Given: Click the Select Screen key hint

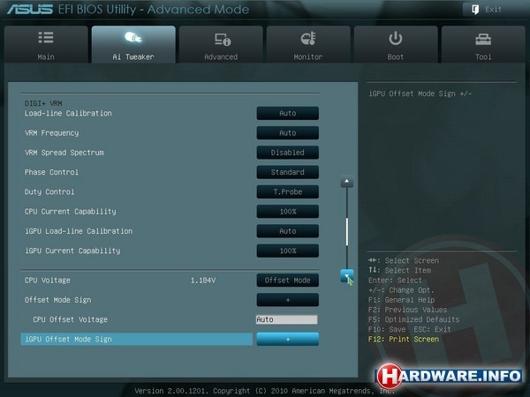Looking at the screenshot, I should coord(404,260).
